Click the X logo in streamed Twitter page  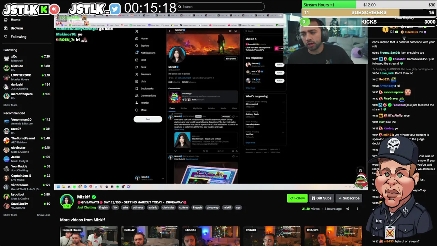(137, 31)
